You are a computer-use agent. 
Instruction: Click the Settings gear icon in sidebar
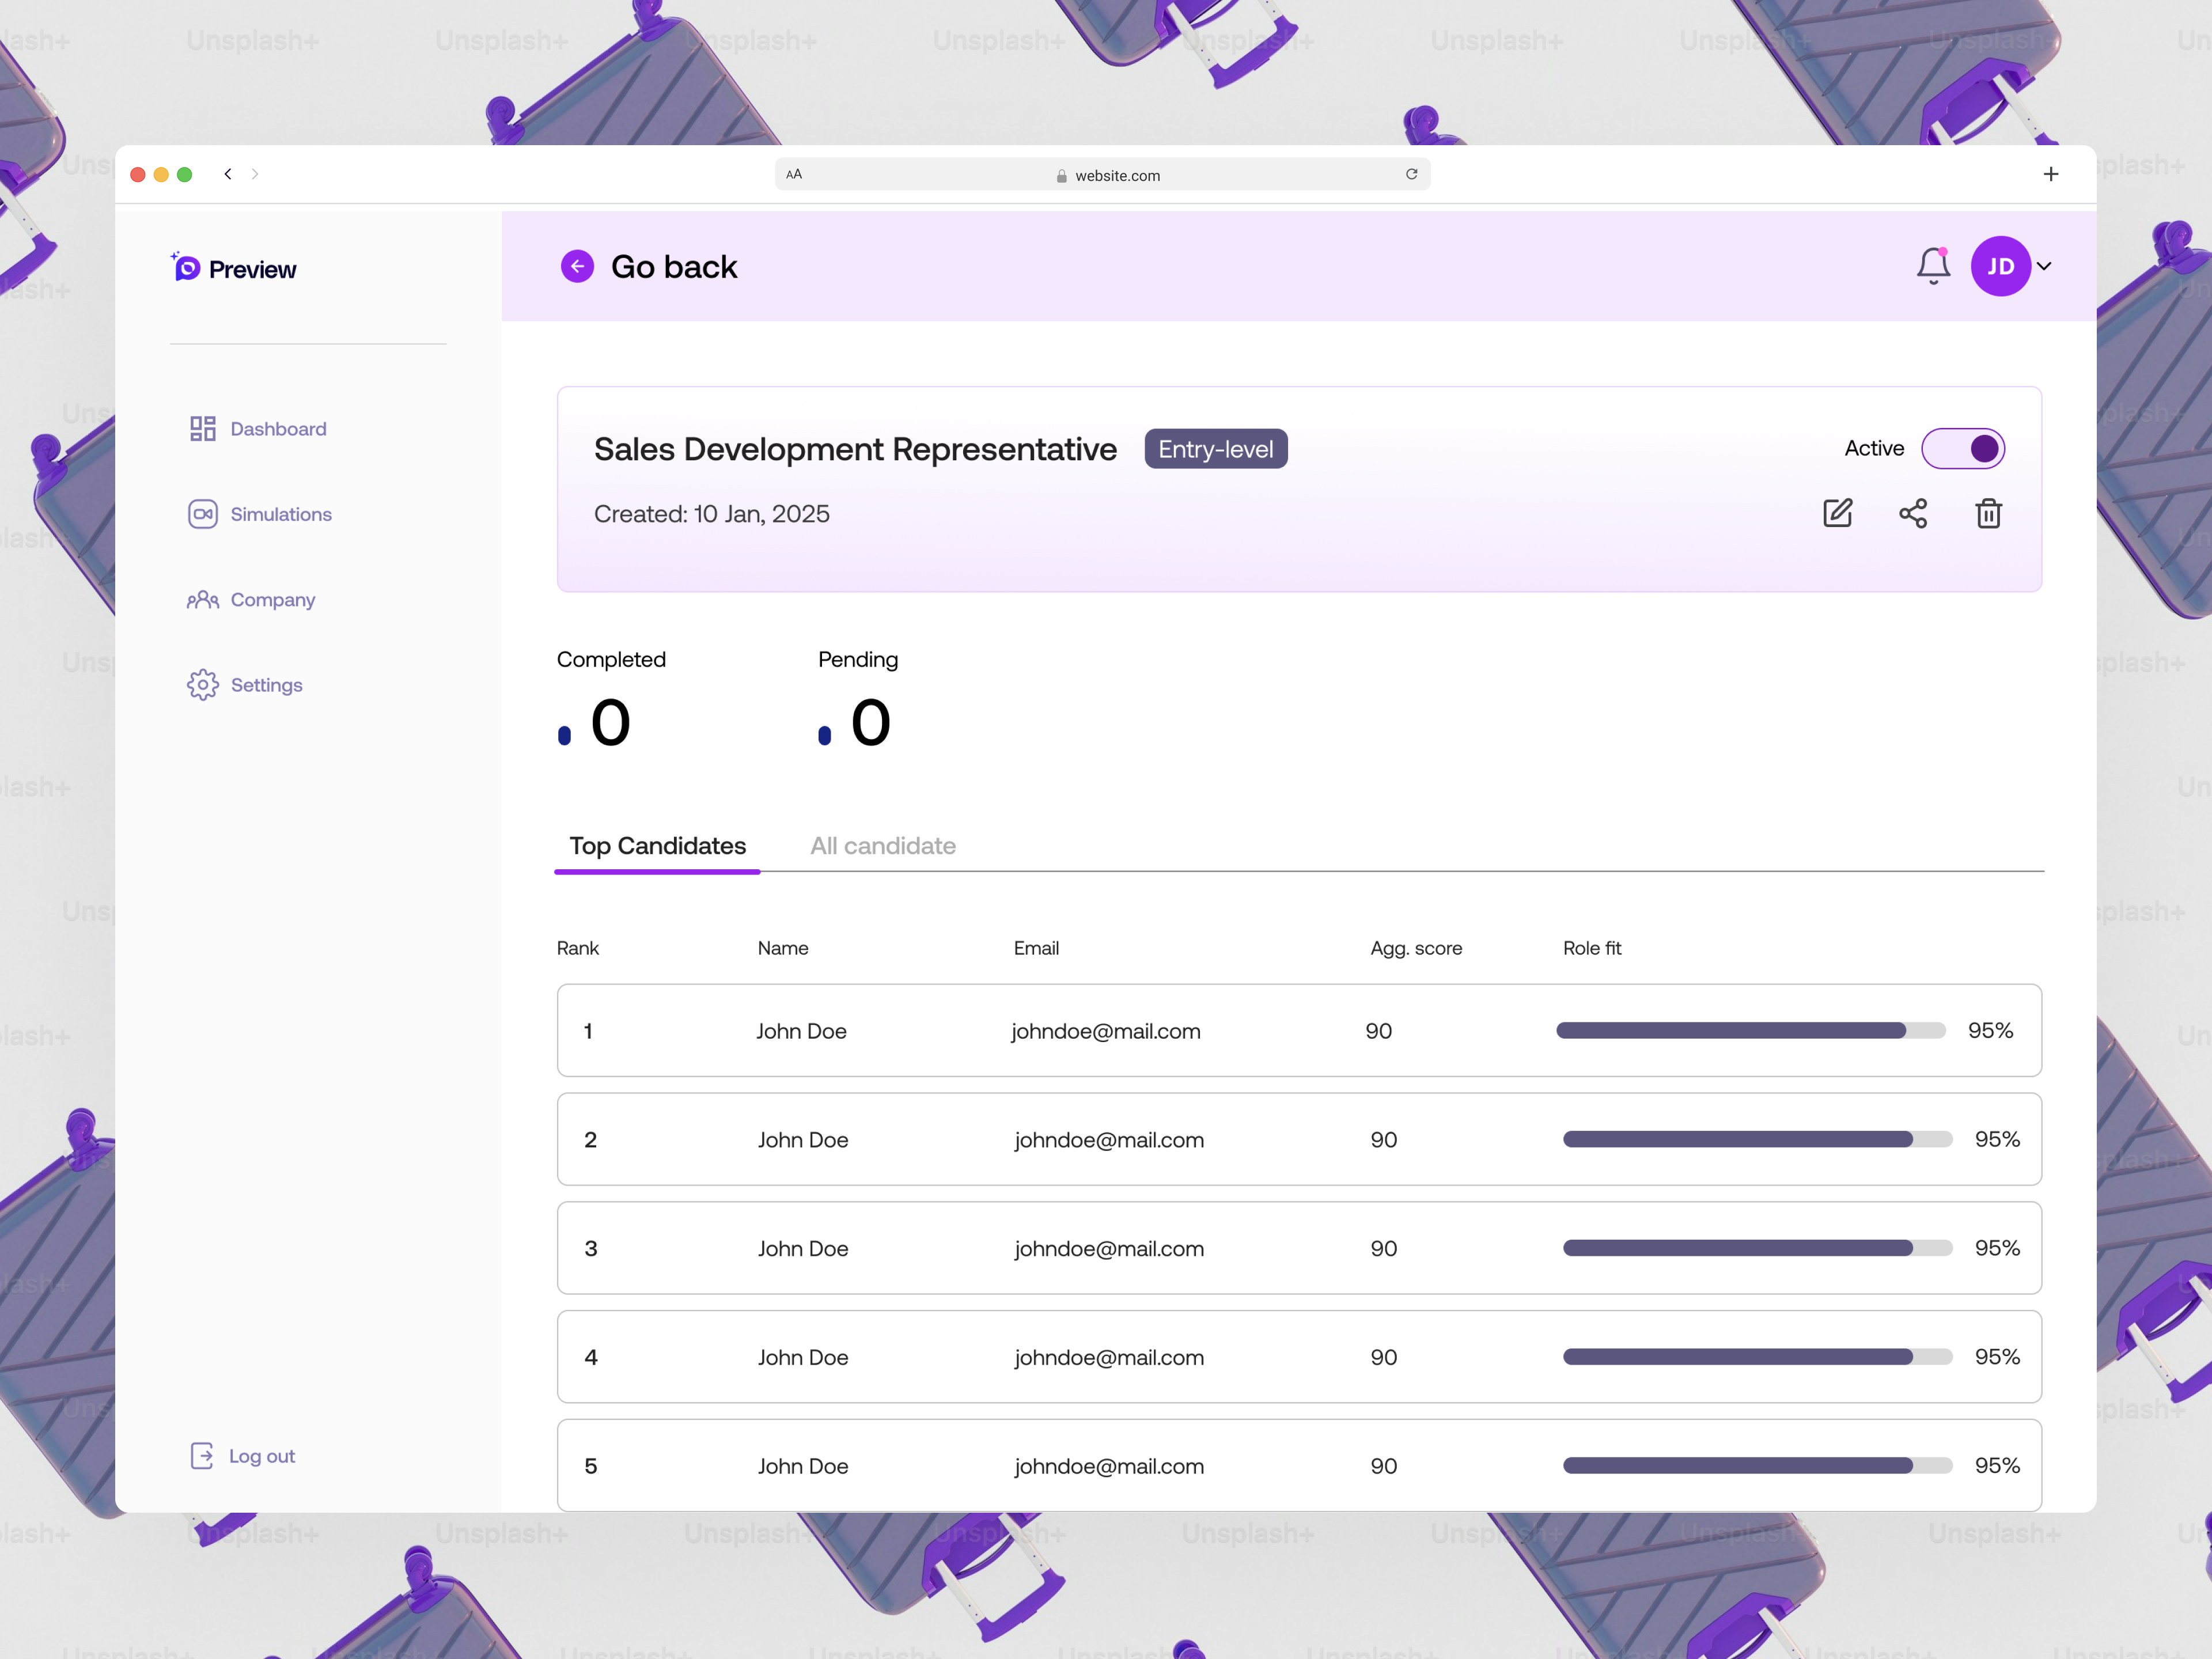point(203,685)
